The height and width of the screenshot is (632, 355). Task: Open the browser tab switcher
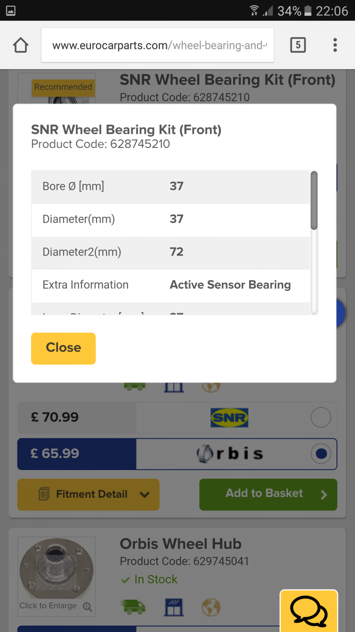[298, 45]
